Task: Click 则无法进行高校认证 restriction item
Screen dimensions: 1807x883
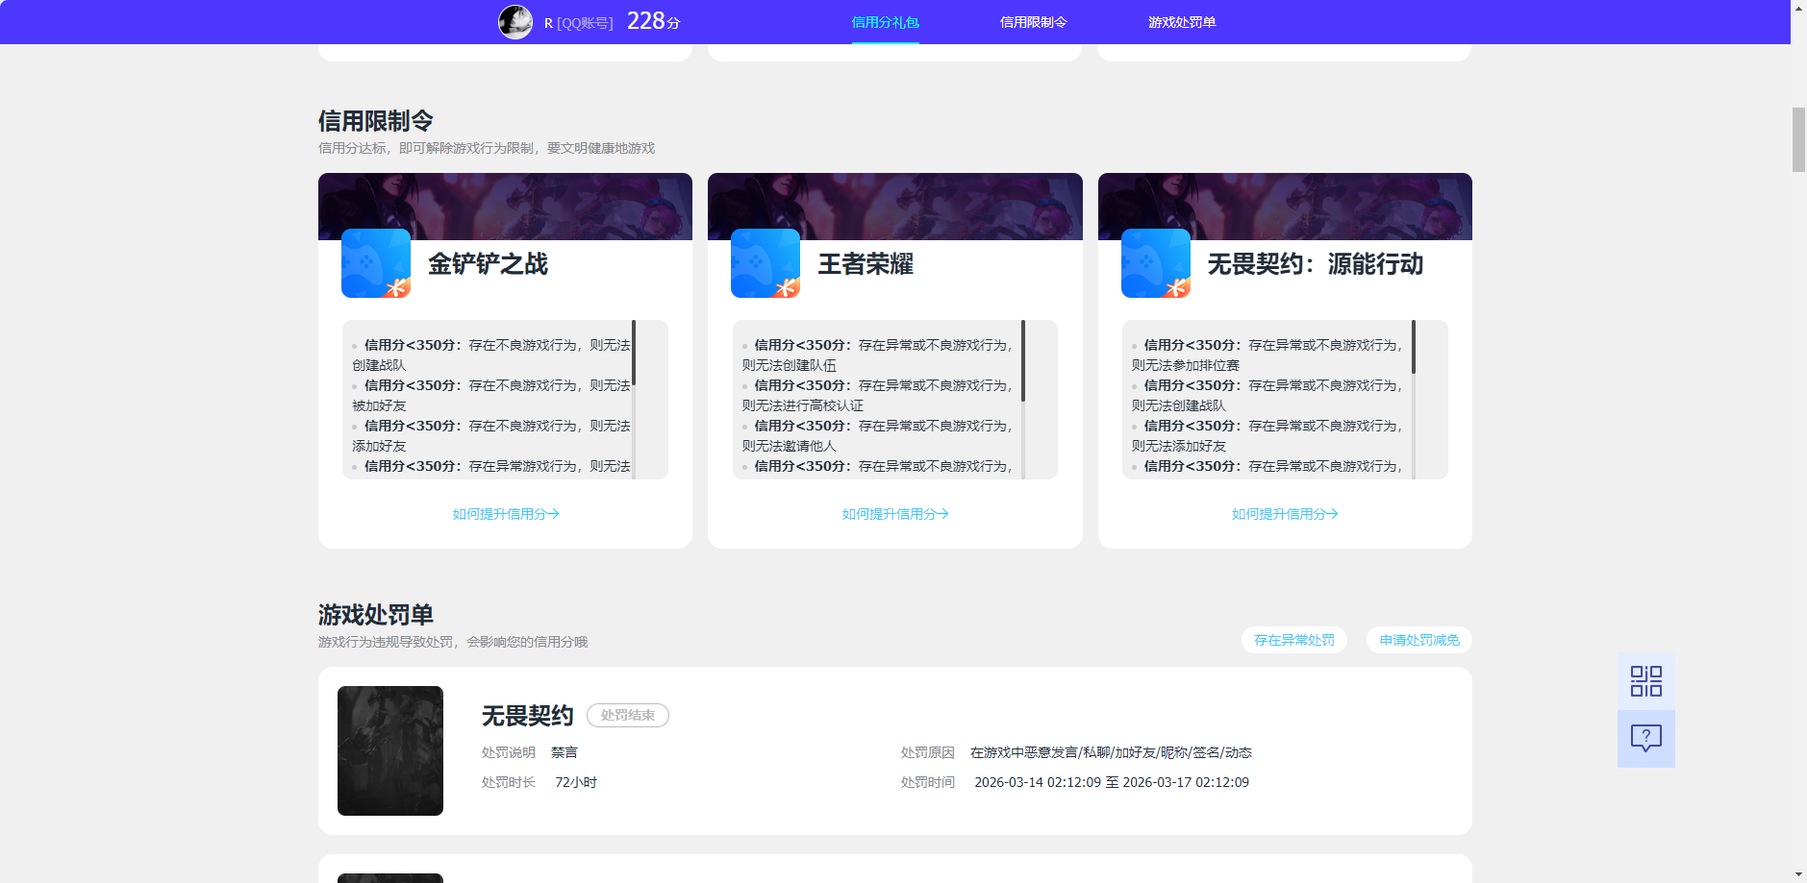Action: (803, 405)
